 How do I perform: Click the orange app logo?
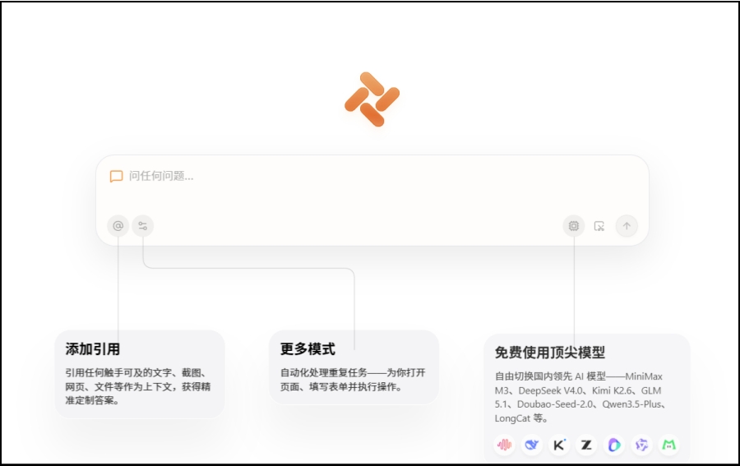coord(372,99)
